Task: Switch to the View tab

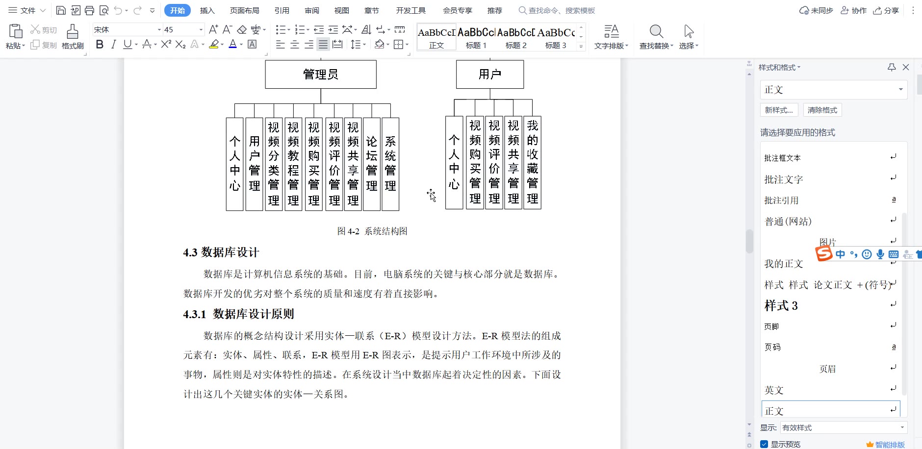Action: coord(342,10)
